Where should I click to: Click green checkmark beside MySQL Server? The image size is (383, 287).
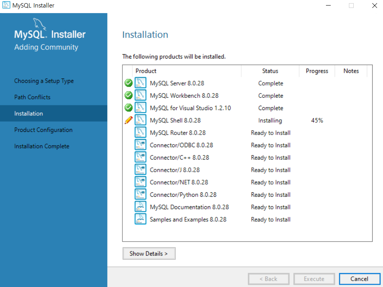pos(128,83)
